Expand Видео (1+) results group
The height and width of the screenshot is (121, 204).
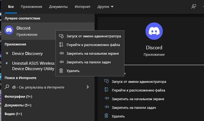13,114
